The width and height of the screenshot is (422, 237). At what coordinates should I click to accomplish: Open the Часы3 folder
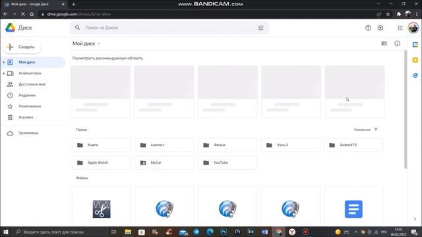point(290,145)
